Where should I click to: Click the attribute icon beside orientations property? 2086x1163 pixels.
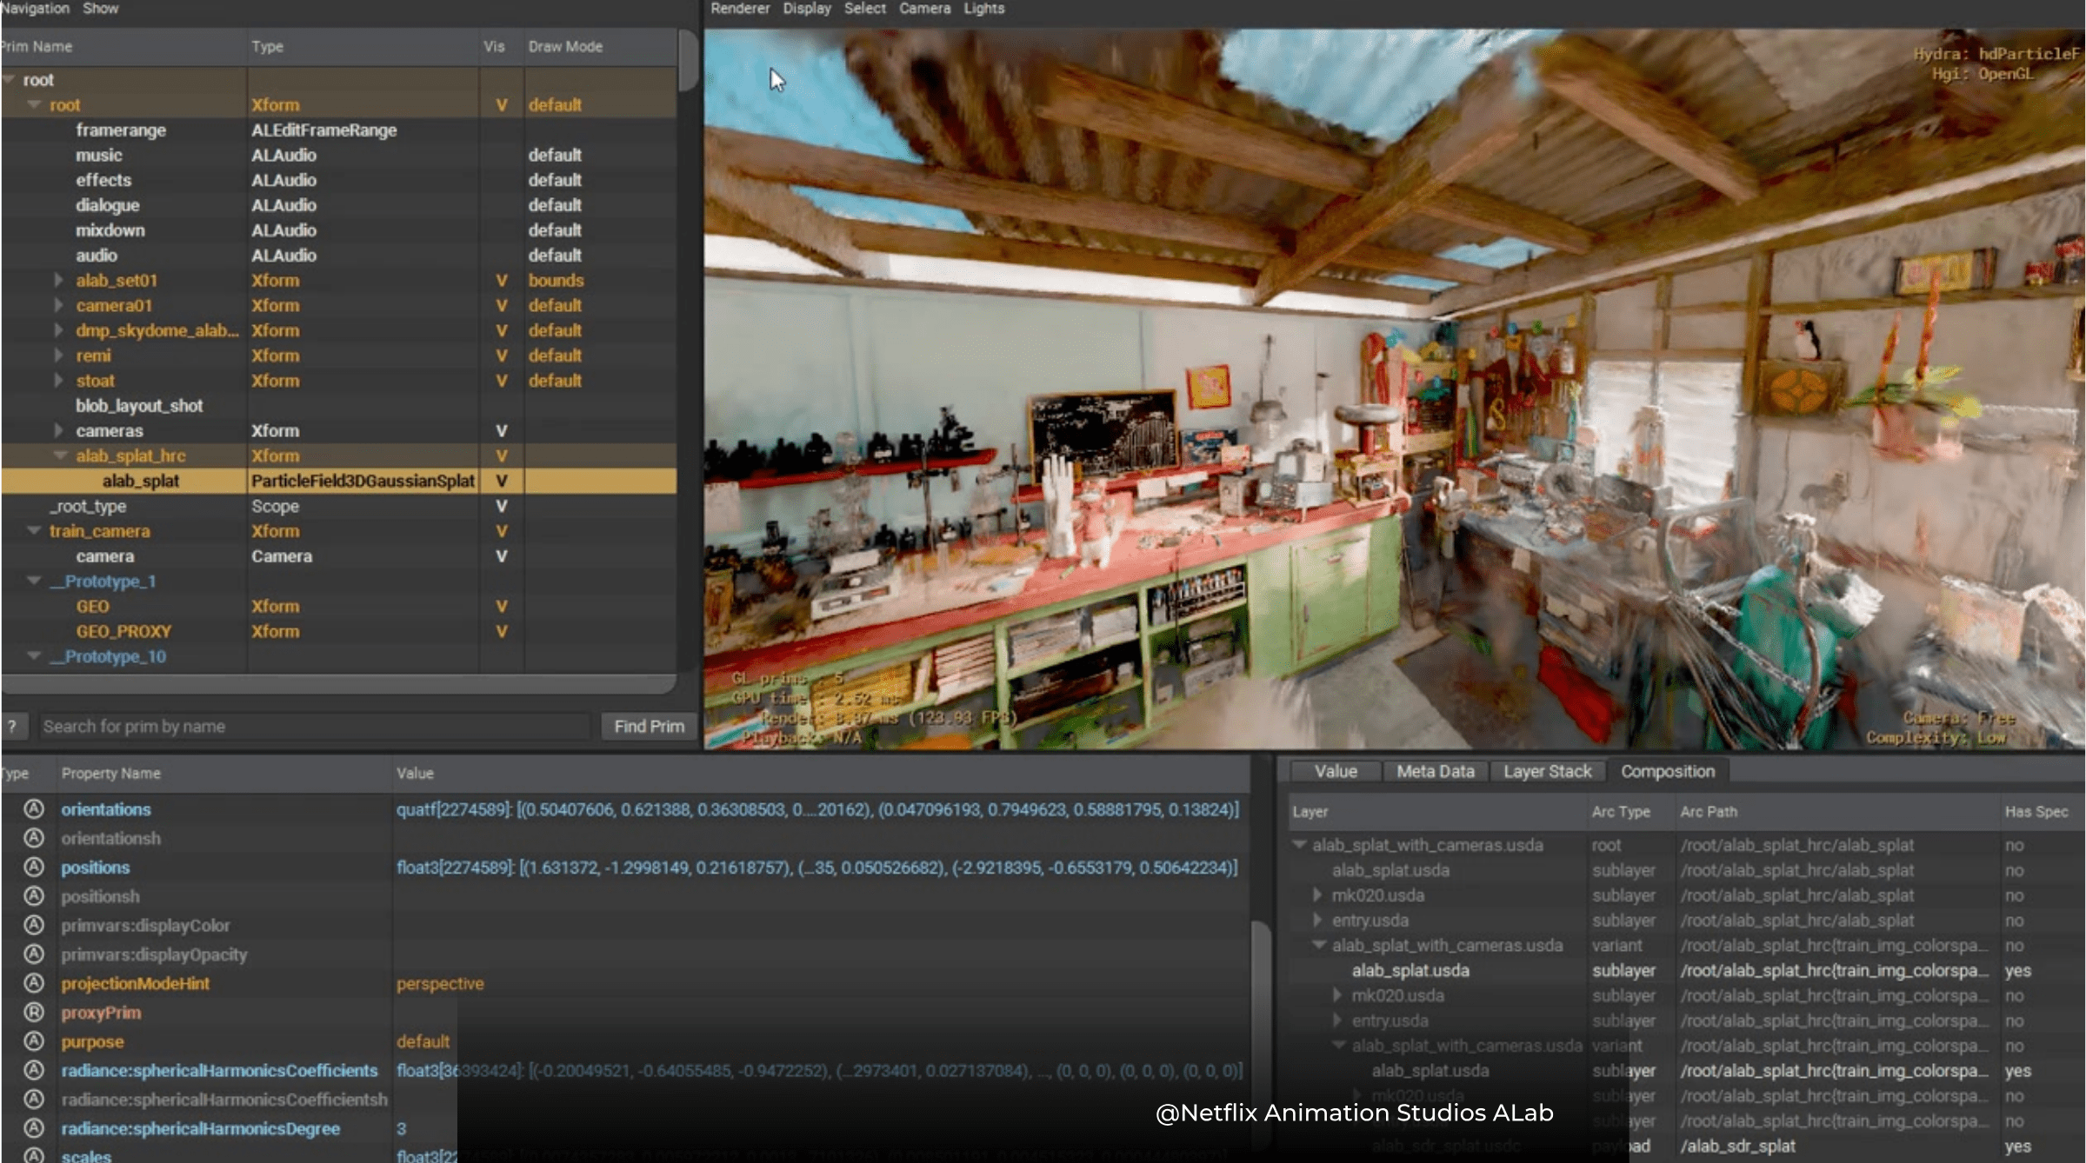click(x=33, y=809)
